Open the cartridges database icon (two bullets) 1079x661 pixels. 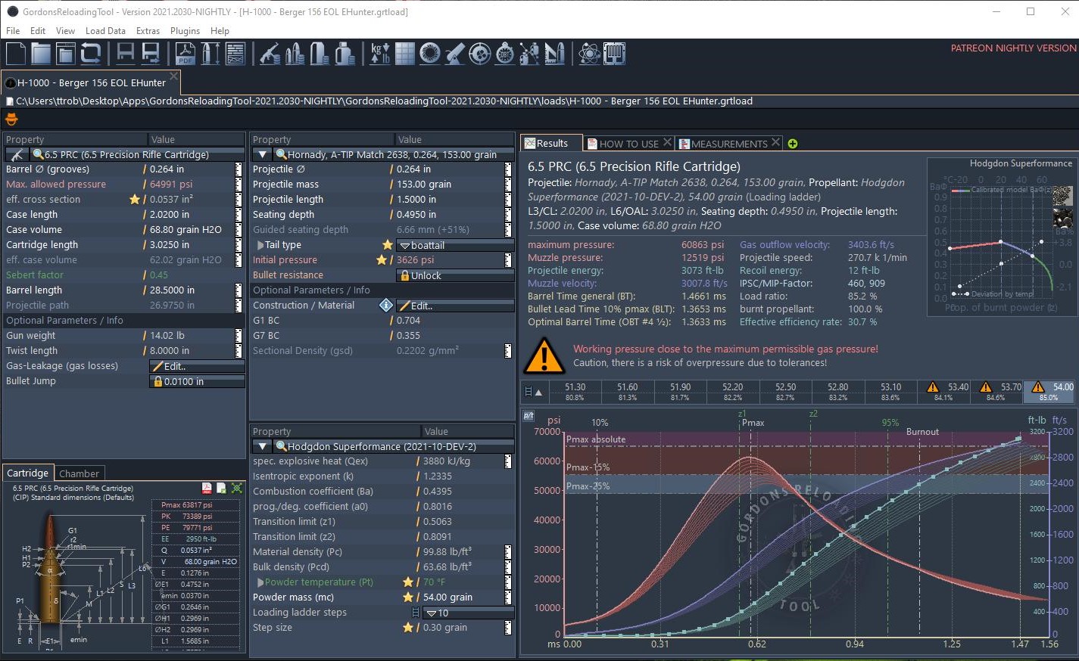(295, 54)
